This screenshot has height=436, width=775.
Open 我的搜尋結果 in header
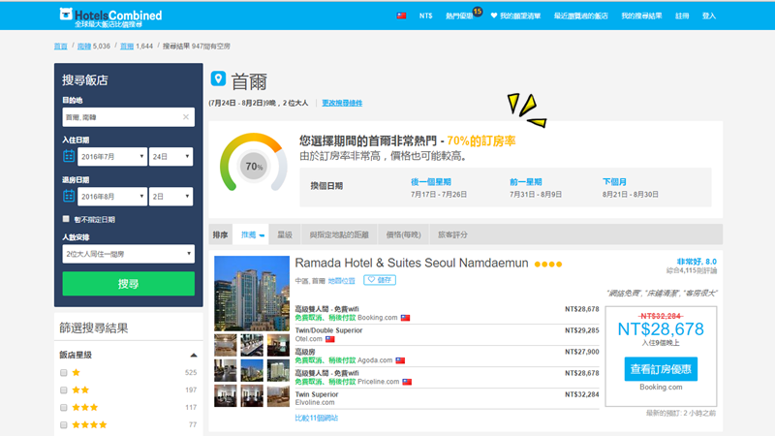(x=641, y=16)
